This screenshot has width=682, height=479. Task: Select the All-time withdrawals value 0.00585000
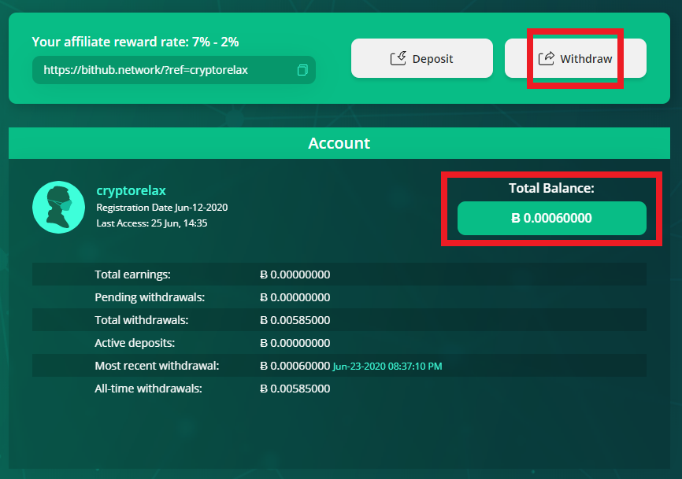coord(295,389)
